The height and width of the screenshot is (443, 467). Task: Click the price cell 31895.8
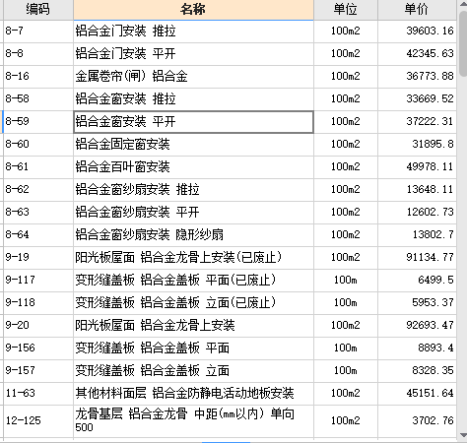[x=417, y=145]
